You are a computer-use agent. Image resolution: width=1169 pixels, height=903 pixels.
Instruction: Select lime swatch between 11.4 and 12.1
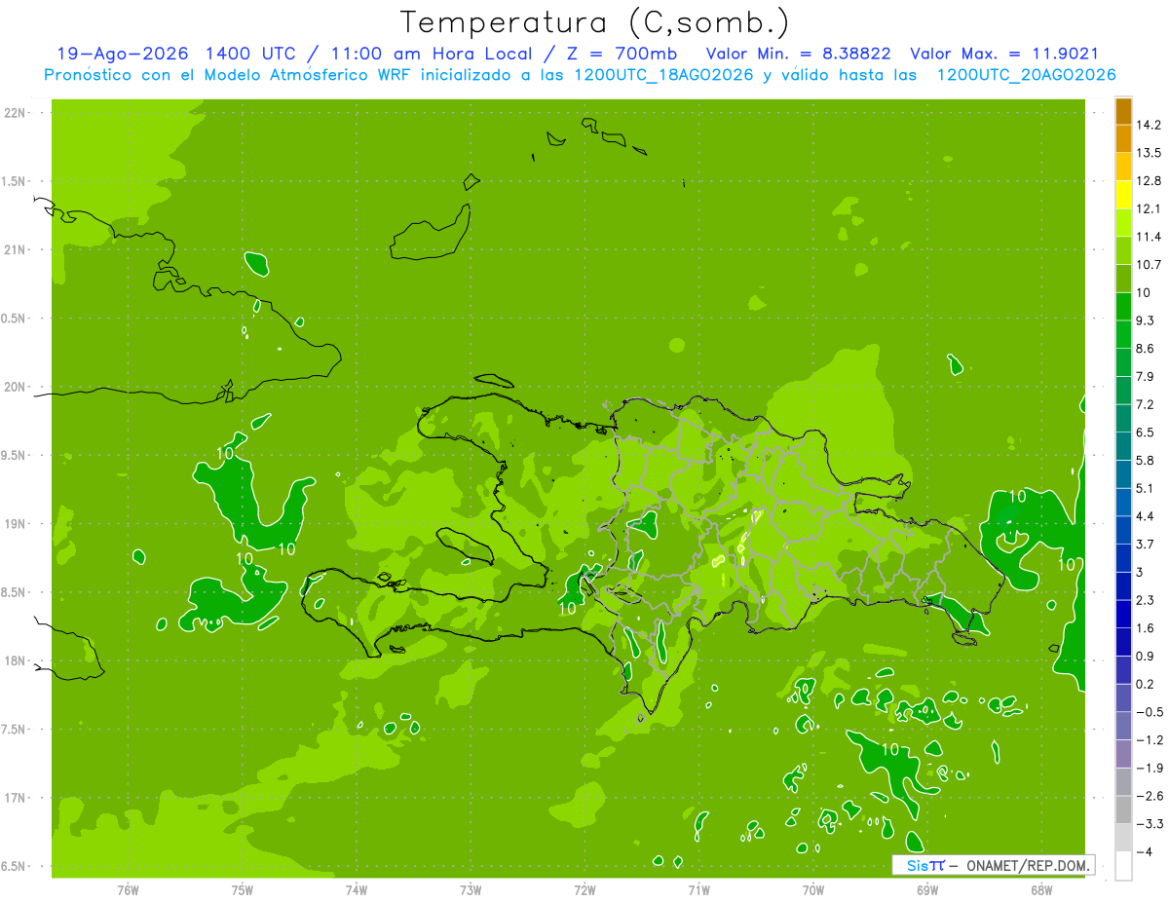(x=1123, y=223)
